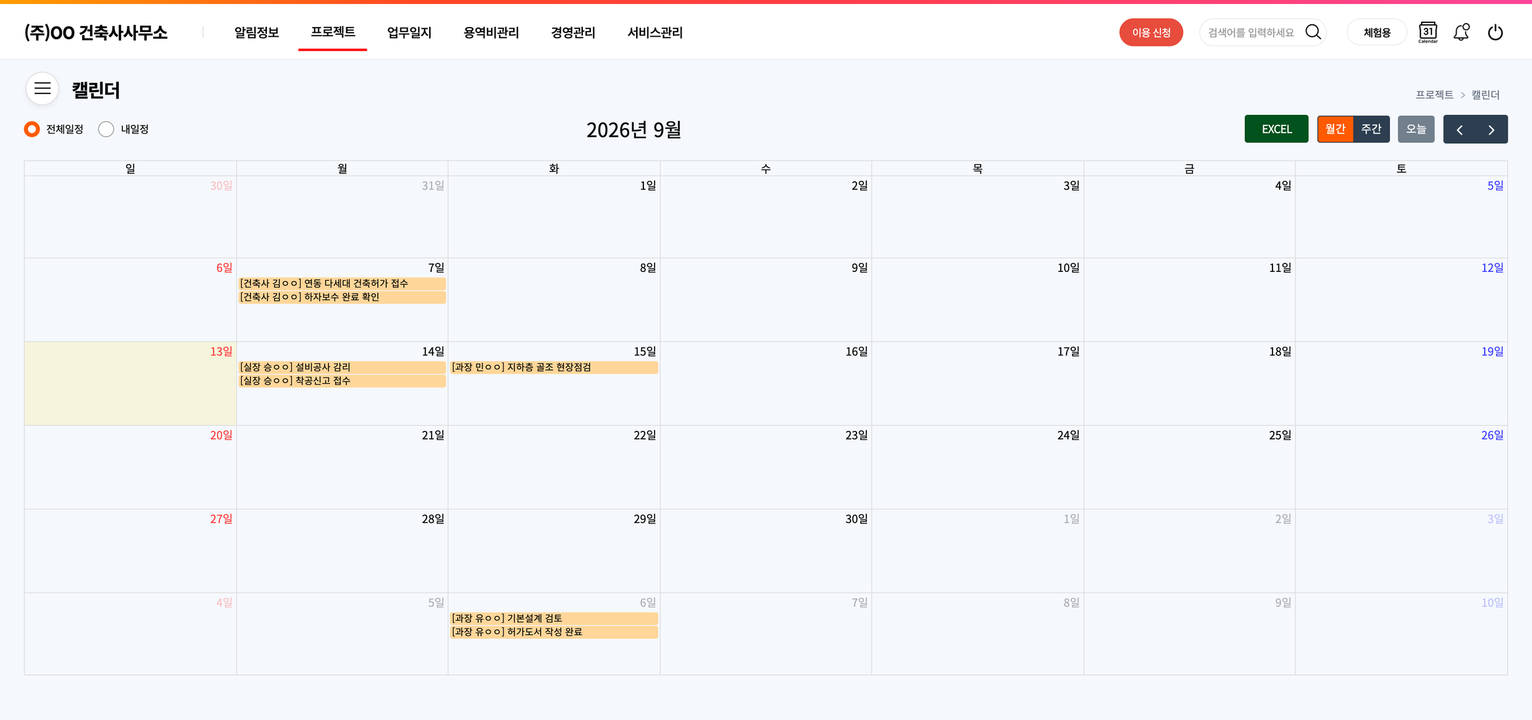Open 착공신고 접수 event
The width and height of the screenshot is (1532, 720).
click(x=342, y=381)
